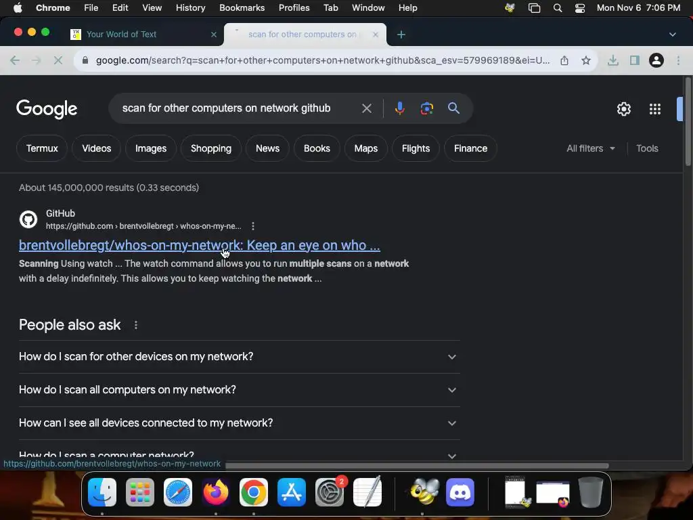The image size is (693, 520).
Task: Open the Window menu
Action: tap(368, 8)
